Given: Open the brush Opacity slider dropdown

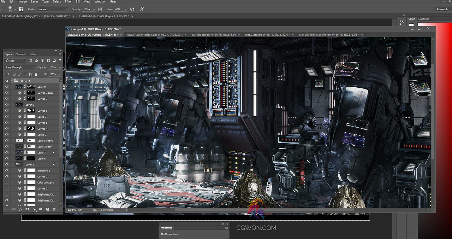Looking at the screenshot, I should (x=94, y=9).
